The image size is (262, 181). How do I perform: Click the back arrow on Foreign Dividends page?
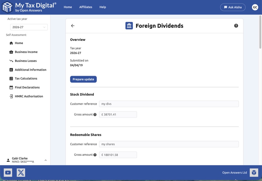coord(72,26)
